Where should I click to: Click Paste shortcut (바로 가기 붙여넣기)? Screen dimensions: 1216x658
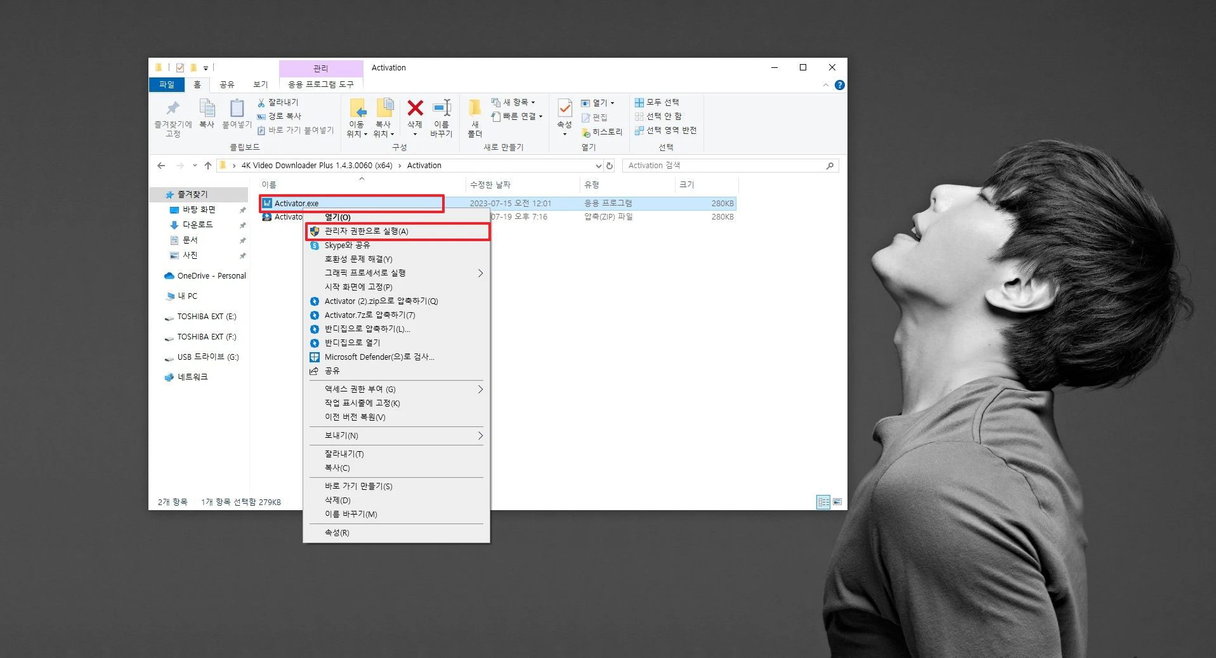click(296, 130)
